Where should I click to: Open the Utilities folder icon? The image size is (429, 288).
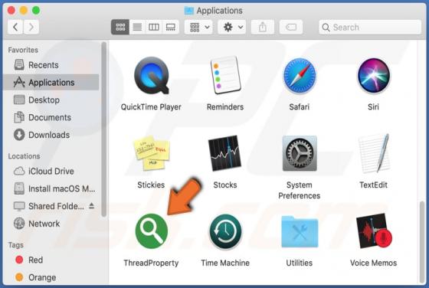point(300,231)
